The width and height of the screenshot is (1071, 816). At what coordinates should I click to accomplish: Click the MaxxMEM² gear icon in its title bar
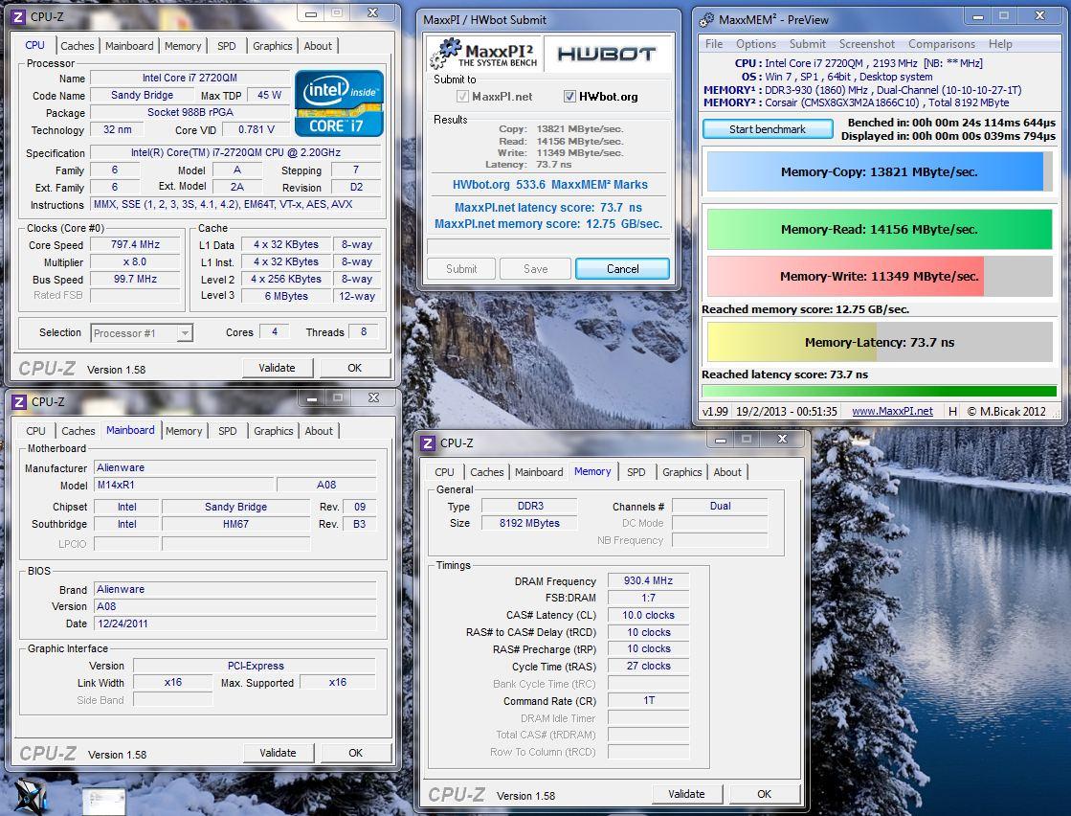click(707, 20)
